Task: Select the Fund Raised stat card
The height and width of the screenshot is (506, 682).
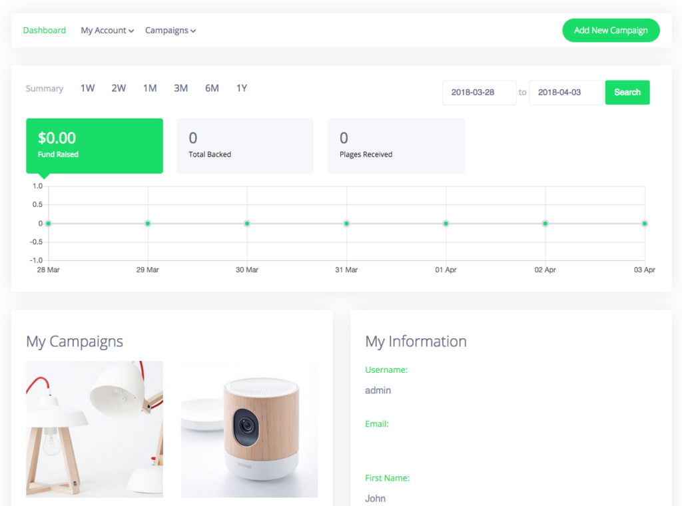Action: coord(95,146)
